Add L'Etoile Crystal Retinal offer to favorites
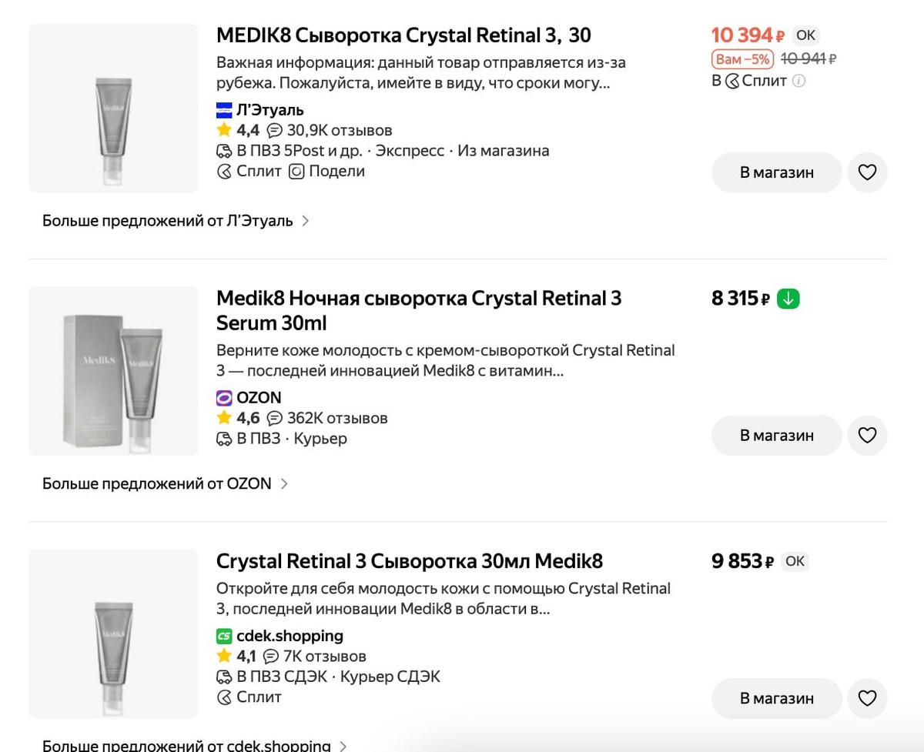 point(867,172)
